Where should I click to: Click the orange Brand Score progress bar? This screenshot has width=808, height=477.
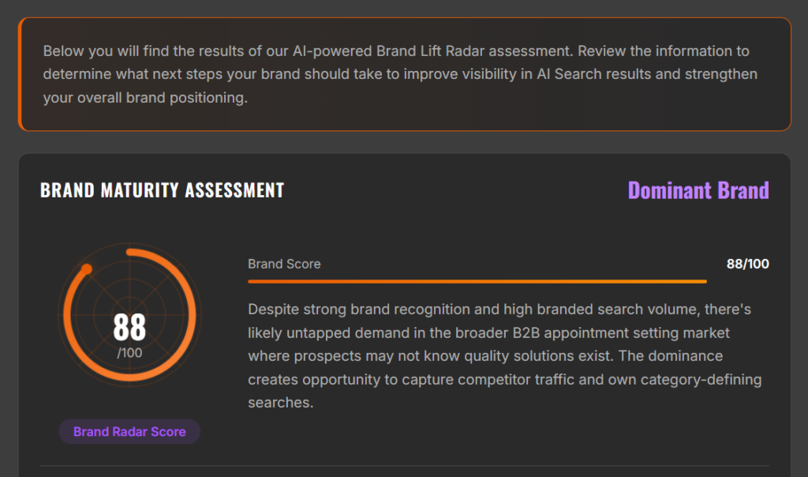tap(477, 281)
